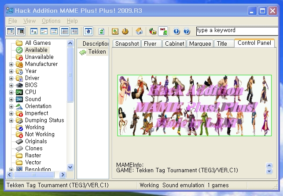Select the grouped view toolbar button

click(74, 31)
